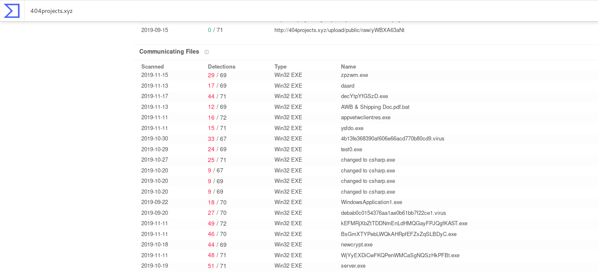Open the newcrypt.exe file entry
The image size is (598, 273).
tap(356, 245)
